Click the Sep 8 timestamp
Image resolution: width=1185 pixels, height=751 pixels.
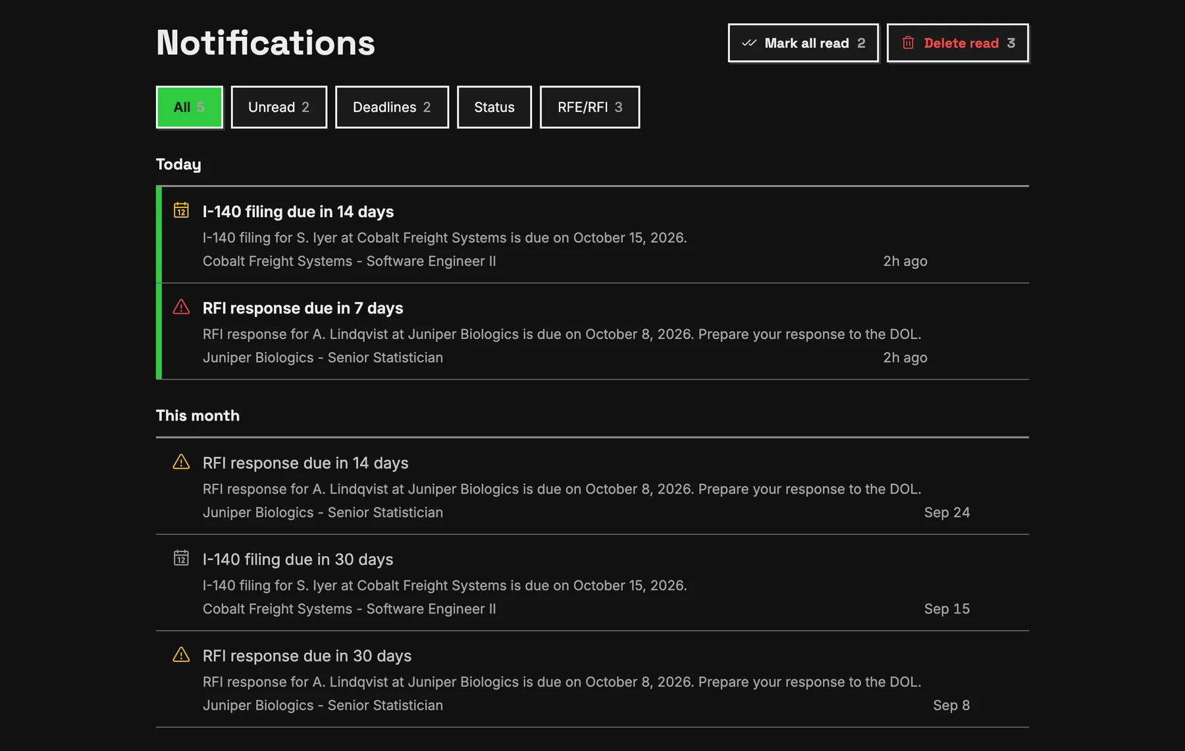click(x=951, y=705)
